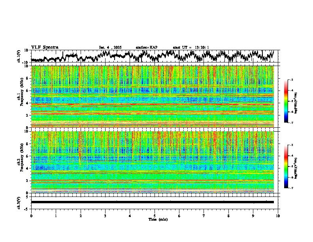Click the -3 label on ch.2 color scale
The width and height of the screenshot is (313, 242).
pos(292,145)
